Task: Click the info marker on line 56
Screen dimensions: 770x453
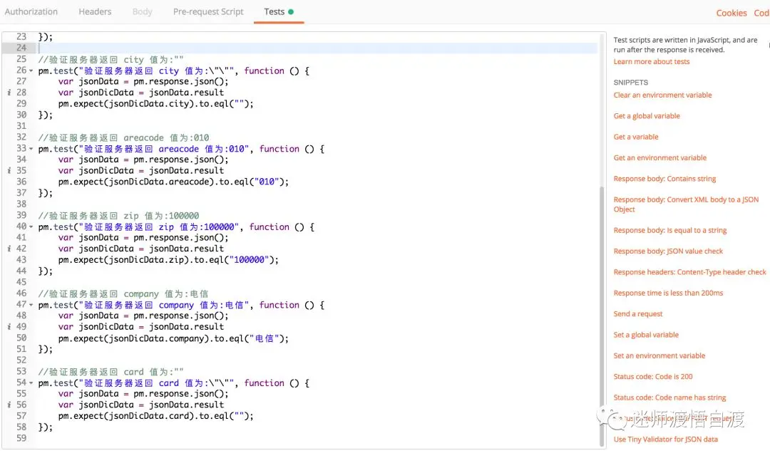Action: [9, 405]
